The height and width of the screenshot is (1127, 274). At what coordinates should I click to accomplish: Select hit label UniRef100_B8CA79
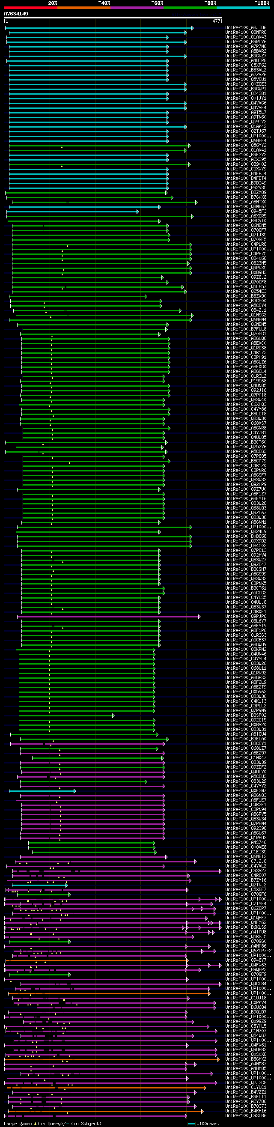point(246,461)
